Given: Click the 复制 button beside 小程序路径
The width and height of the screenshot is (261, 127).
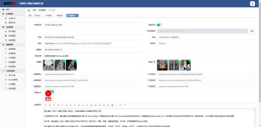Looking at the screenshot, I should [252, 31].
